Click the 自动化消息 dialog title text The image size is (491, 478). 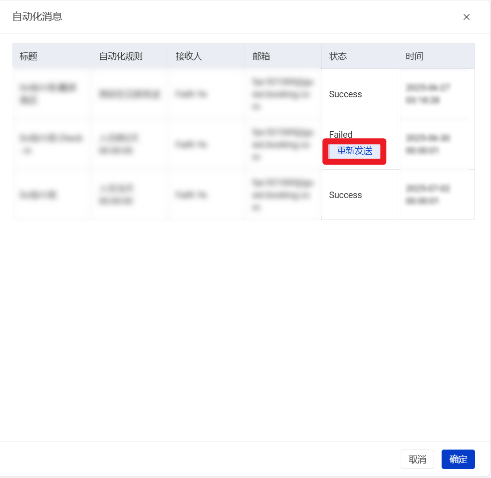(x=37, y=17)
